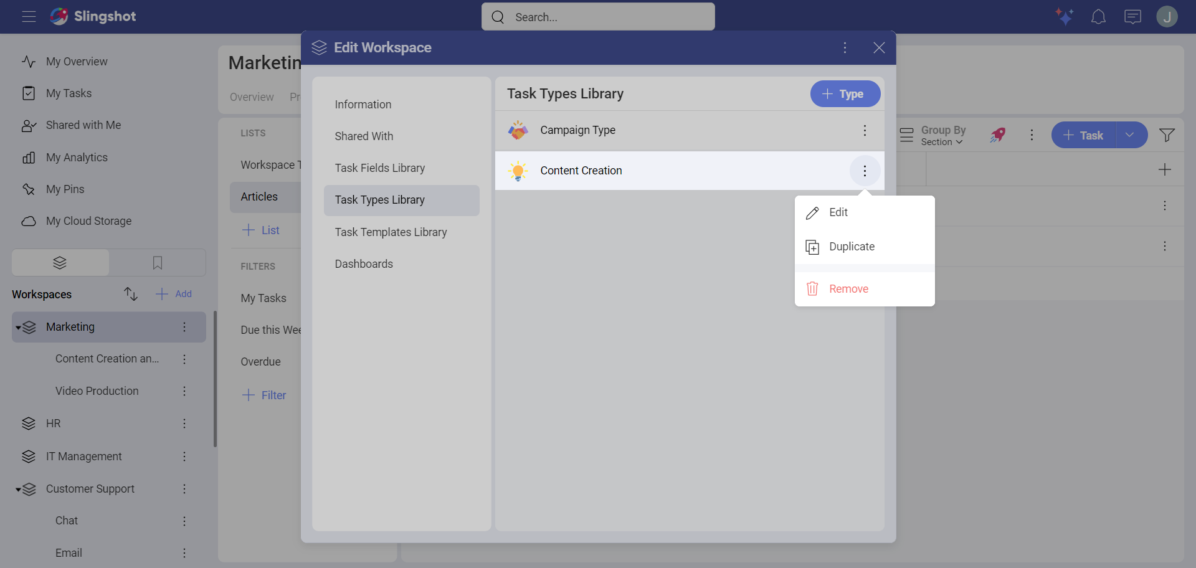Open the Overdue filter

(261, 362)
